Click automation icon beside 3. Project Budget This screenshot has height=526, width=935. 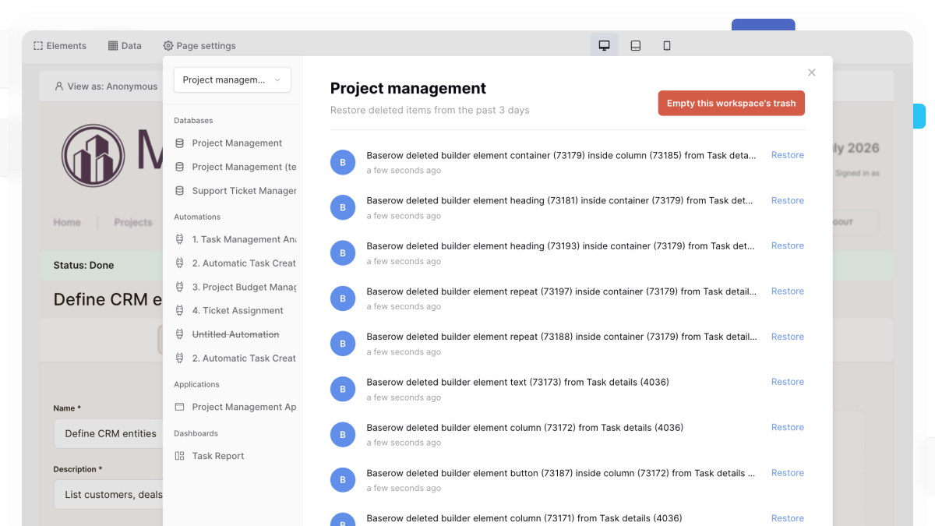click(x=180, y=287)
